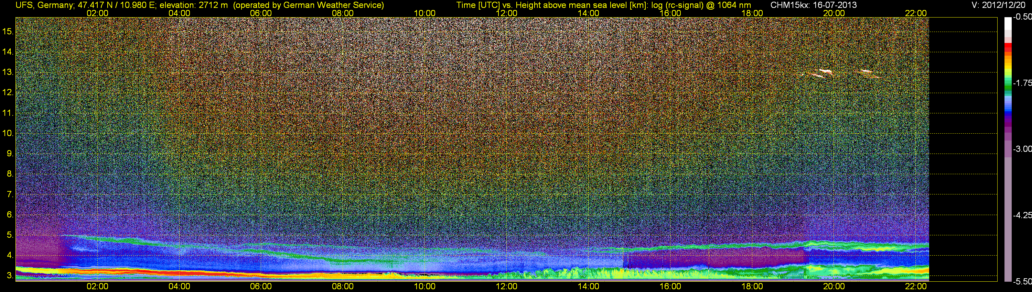Image resolution: width=1032 pixels, height=292 pixels.
Task: Click "06:00" on the top time axis
Action: point(261,13)
